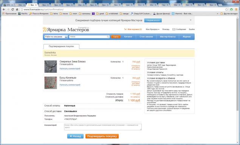Viewport: 240px width, 145px height.
Task: Open the Помощь link
Action: pos(166,29)
